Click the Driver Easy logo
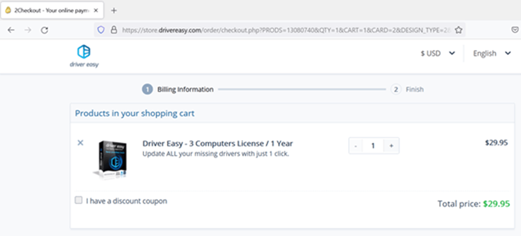Image resolution: width=521 pixels, height=236 pixels. coord(84,57)
